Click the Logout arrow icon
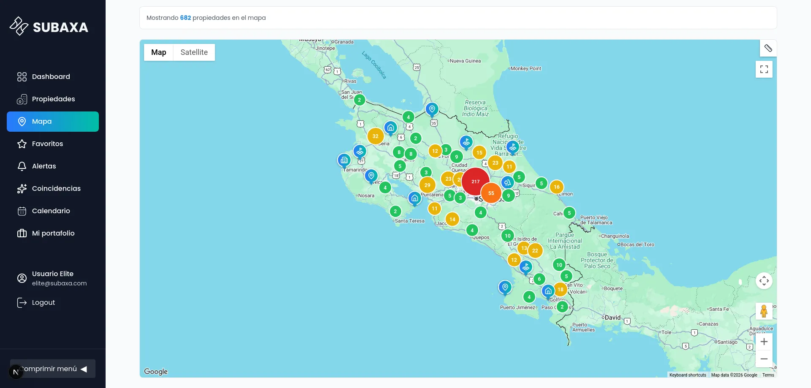Image resolution: width=811 pixels, height=388 pixels. (x=22, y=303)
